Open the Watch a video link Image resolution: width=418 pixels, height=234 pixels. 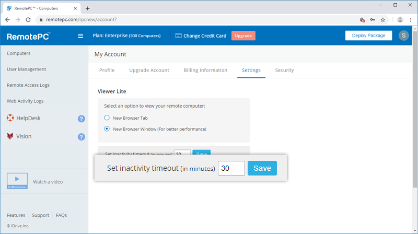48,182
